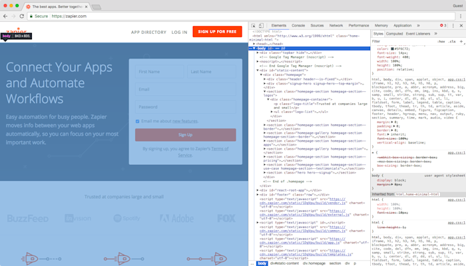This screenshot has height=266, width=466.
Task: Uncheck Email me about new features
Action: point(137,122)
